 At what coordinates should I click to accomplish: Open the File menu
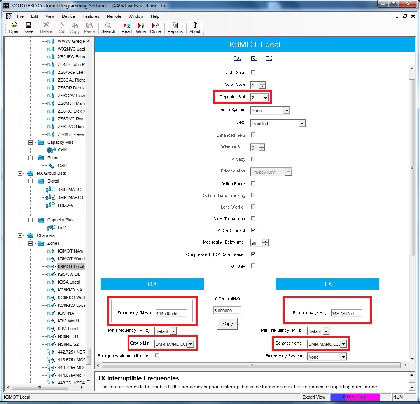tap(20, 16)
